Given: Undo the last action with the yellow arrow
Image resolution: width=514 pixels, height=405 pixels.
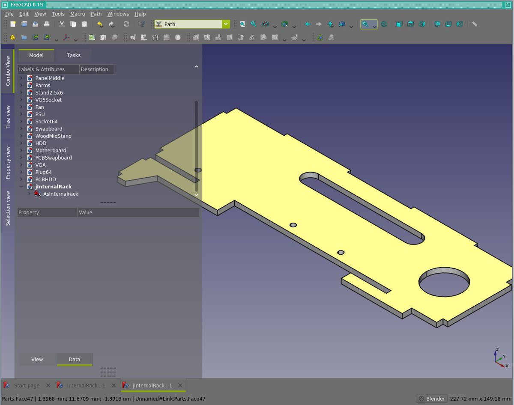Looking at the screenshot, I should [x=100, y=24].
